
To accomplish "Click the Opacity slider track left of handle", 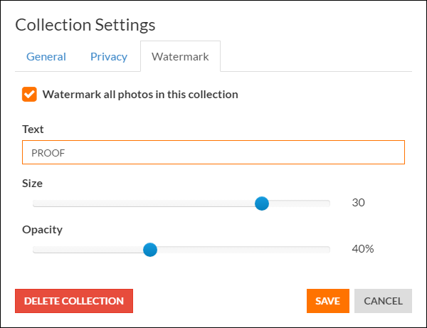I will pyautogui.click(x=88, y=250).
